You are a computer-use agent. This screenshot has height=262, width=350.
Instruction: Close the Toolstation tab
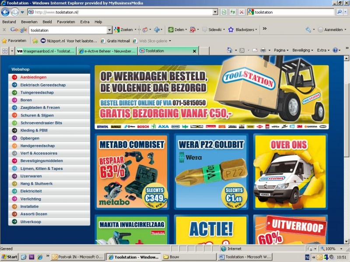tap(194, 51)
